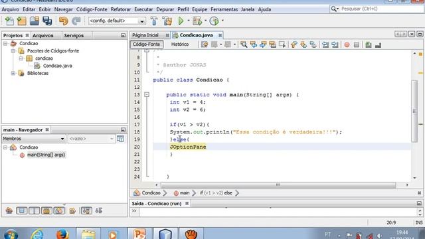Toggle Rectangular Selection icon

tap(282, 44)
